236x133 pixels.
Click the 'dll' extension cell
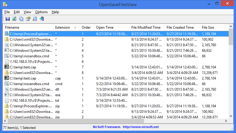point(57,89)
